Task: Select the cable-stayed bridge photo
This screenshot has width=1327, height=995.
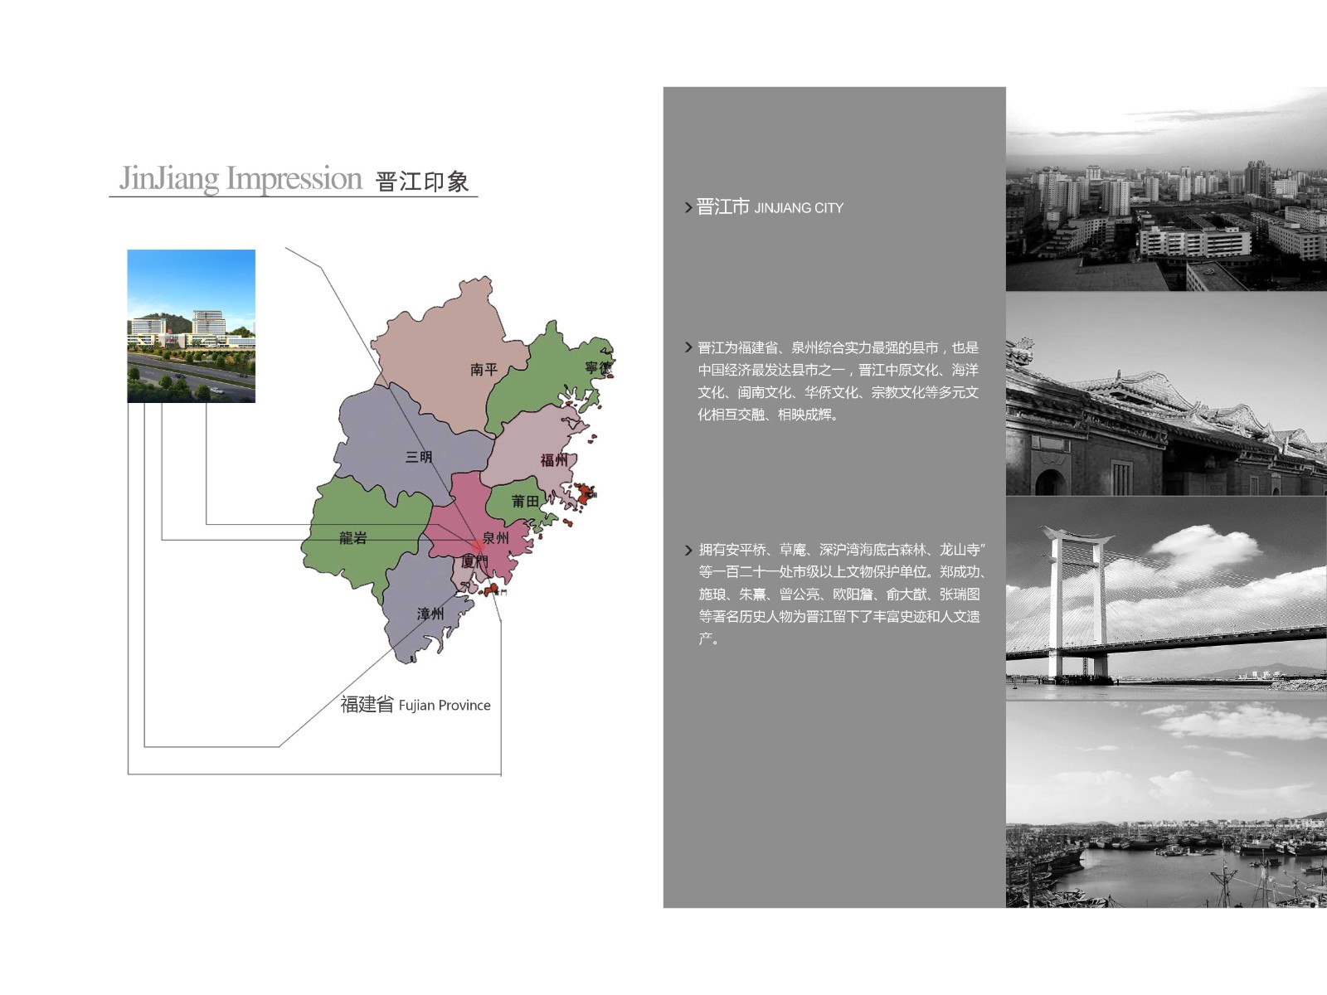Action: 1166,599
